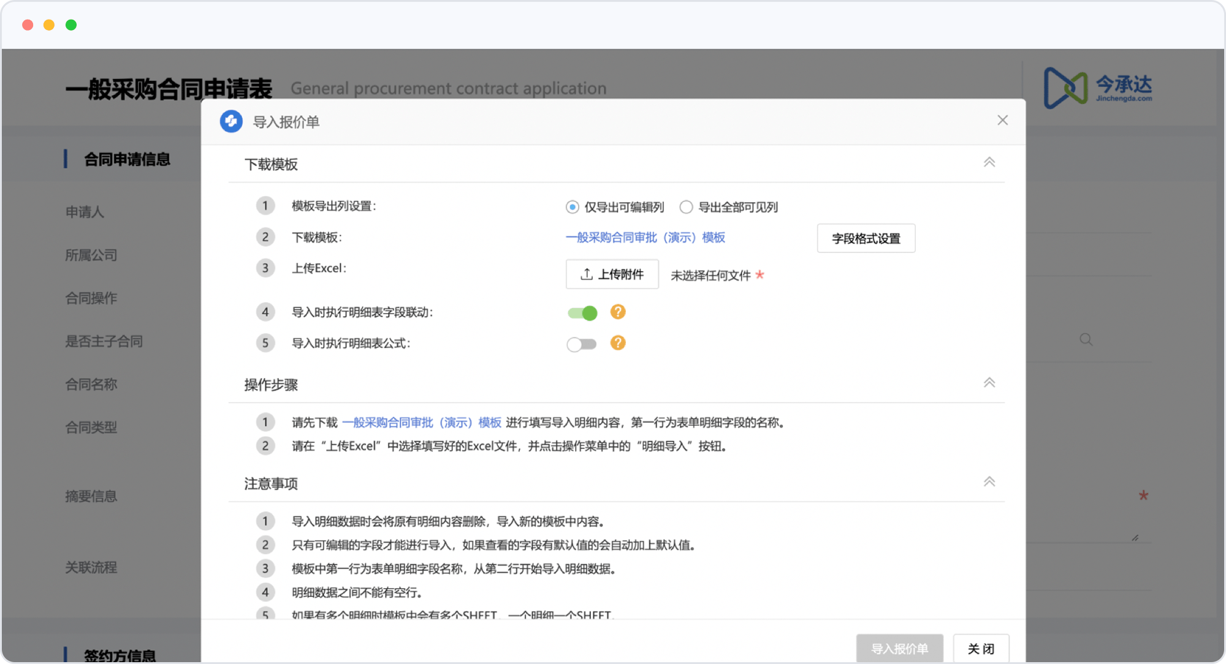Click the 合同类型 field label
This screenshot has width=1226, height=664.
[91, 428]
